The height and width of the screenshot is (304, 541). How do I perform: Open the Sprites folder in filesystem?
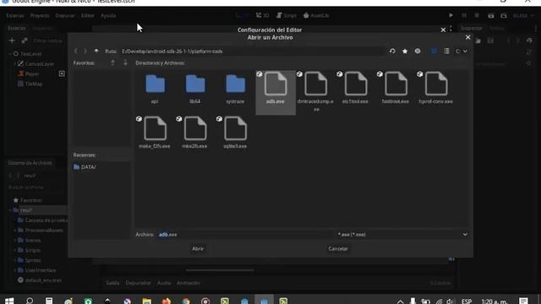30,260
